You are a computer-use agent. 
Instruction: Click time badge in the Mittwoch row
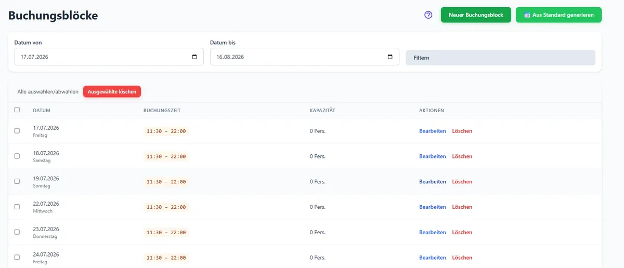[166, 207]
